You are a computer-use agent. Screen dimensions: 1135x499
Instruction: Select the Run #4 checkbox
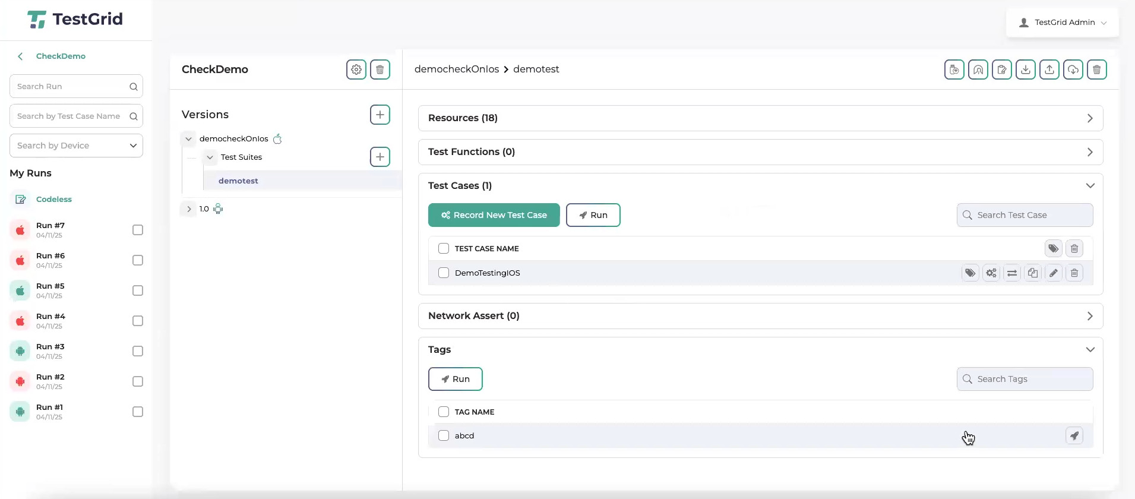pos(138,321)
